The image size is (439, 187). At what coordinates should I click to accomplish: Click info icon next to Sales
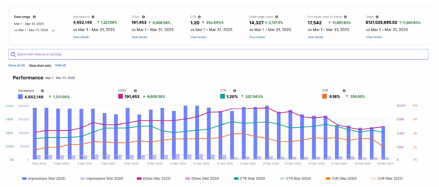[377, 17]
